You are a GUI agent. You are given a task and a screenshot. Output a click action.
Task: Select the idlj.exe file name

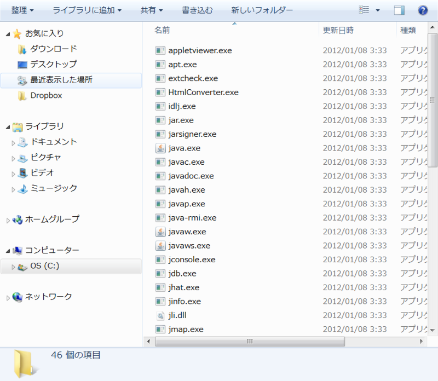click(182, 106)
